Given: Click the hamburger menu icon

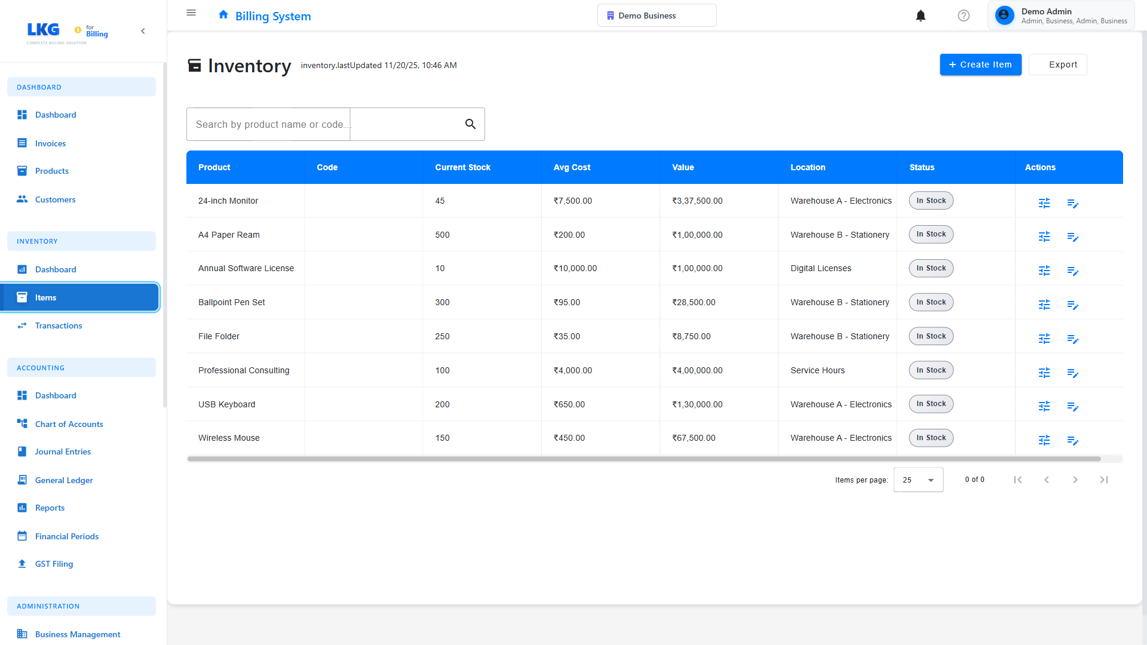Looking at the screenshot, I should [191, 13].
